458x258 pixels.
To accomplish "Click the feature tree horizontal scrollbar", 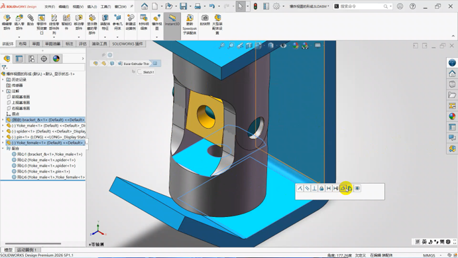I will tap(33, 243).
